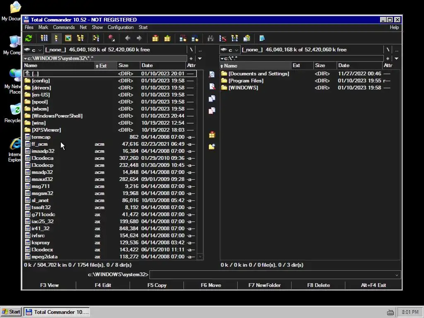
Task: Select the [WindowsPowerShell] folder in left panel
Action: coord(110,116)
